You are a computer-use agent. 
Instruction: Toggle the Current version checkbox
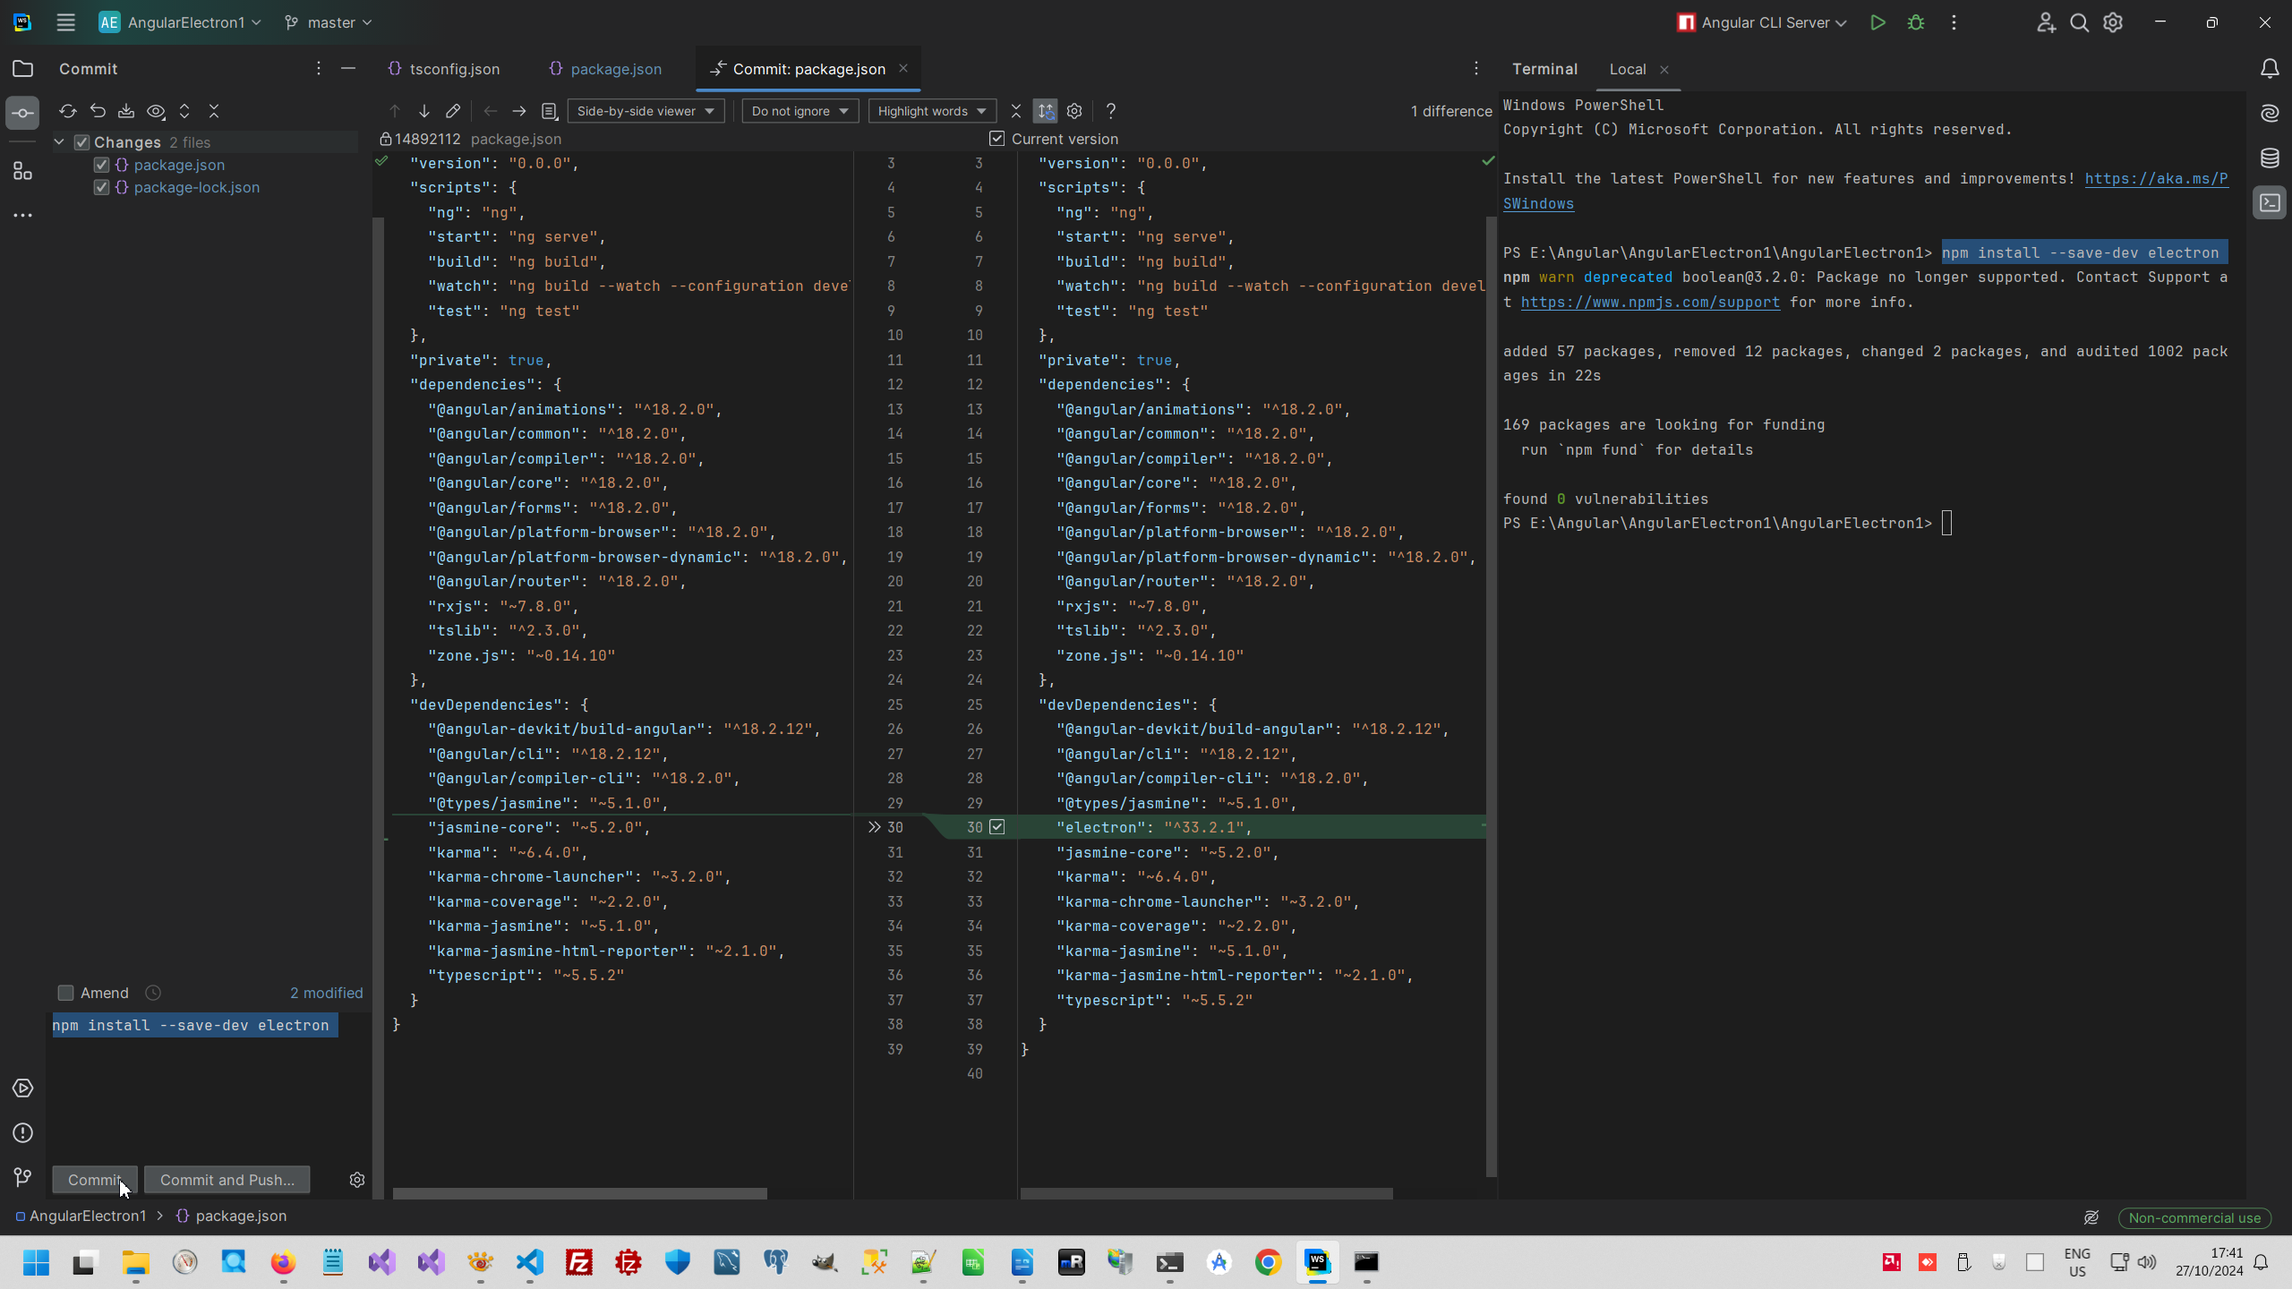[996, 139]
